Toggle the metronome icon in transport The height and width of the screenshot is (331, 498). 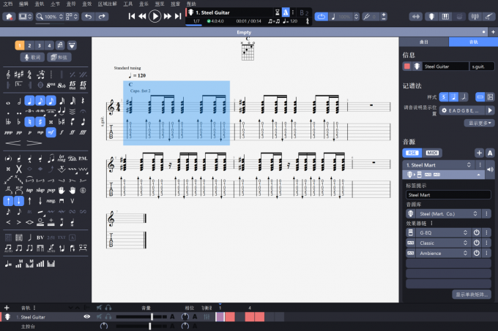coord(286,12)
